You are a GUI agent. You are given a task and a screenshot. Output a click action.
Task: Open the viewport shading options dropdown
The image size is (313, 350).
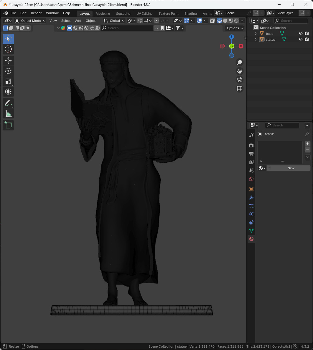point(242,21)
